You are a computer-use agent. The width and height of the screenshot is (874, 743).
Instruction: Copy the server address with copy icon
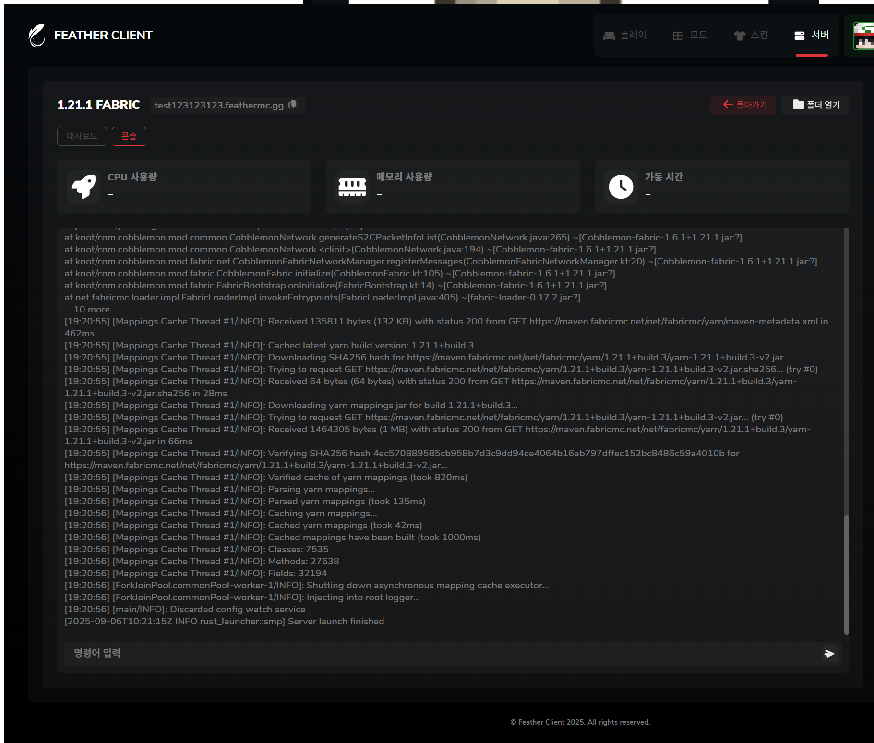point(292,105)
